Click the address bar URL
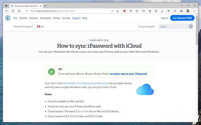The height and width of the screenshot is (125, 201). click(52, 11)
